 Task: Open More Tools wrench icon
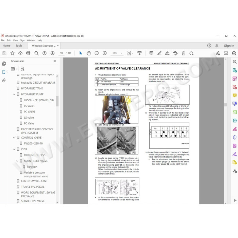pos(235,171)
